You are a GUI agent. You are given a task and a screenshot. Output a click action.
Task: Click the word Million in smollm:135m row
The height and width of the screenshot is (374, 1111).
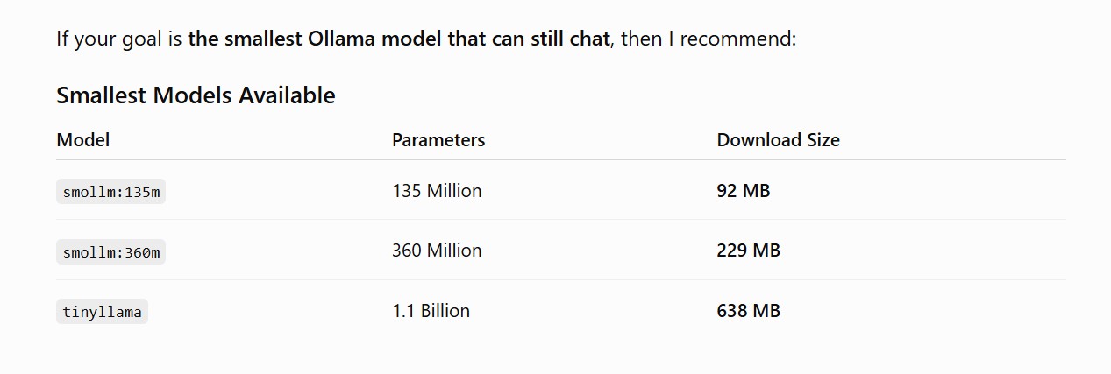454,191
